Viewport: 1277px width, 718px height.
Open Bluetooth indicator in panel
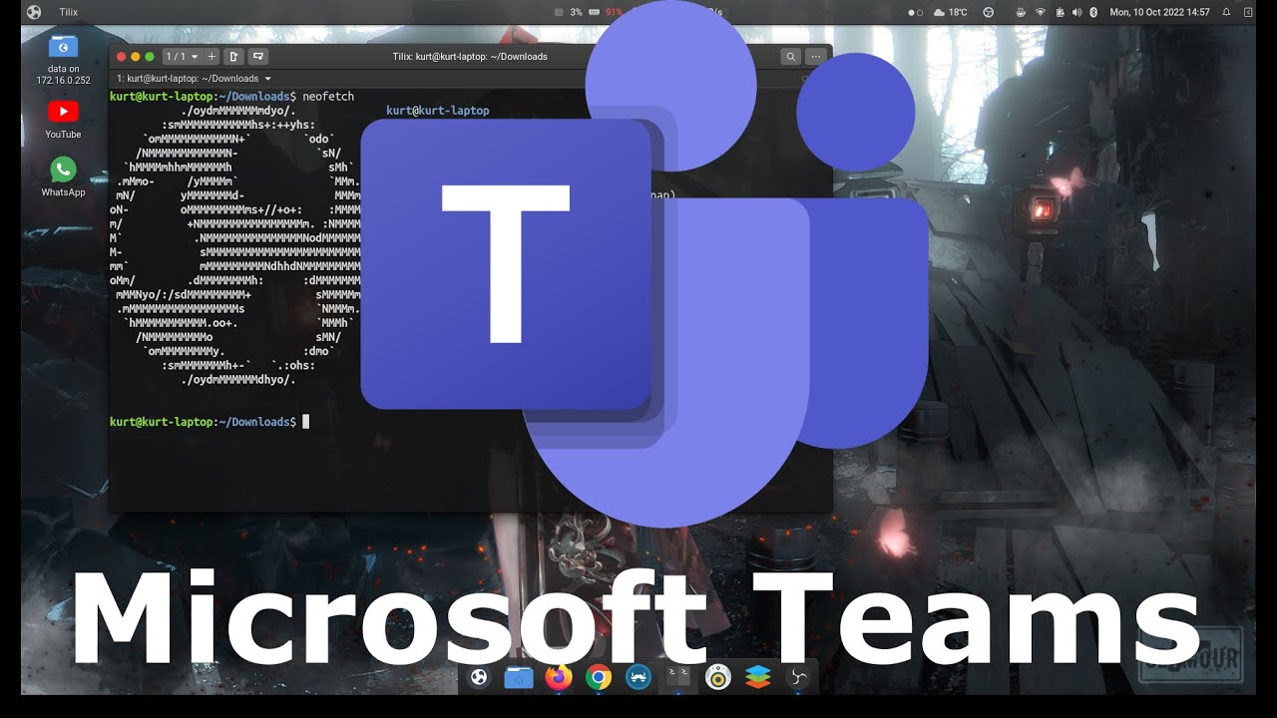point(1092,12)
